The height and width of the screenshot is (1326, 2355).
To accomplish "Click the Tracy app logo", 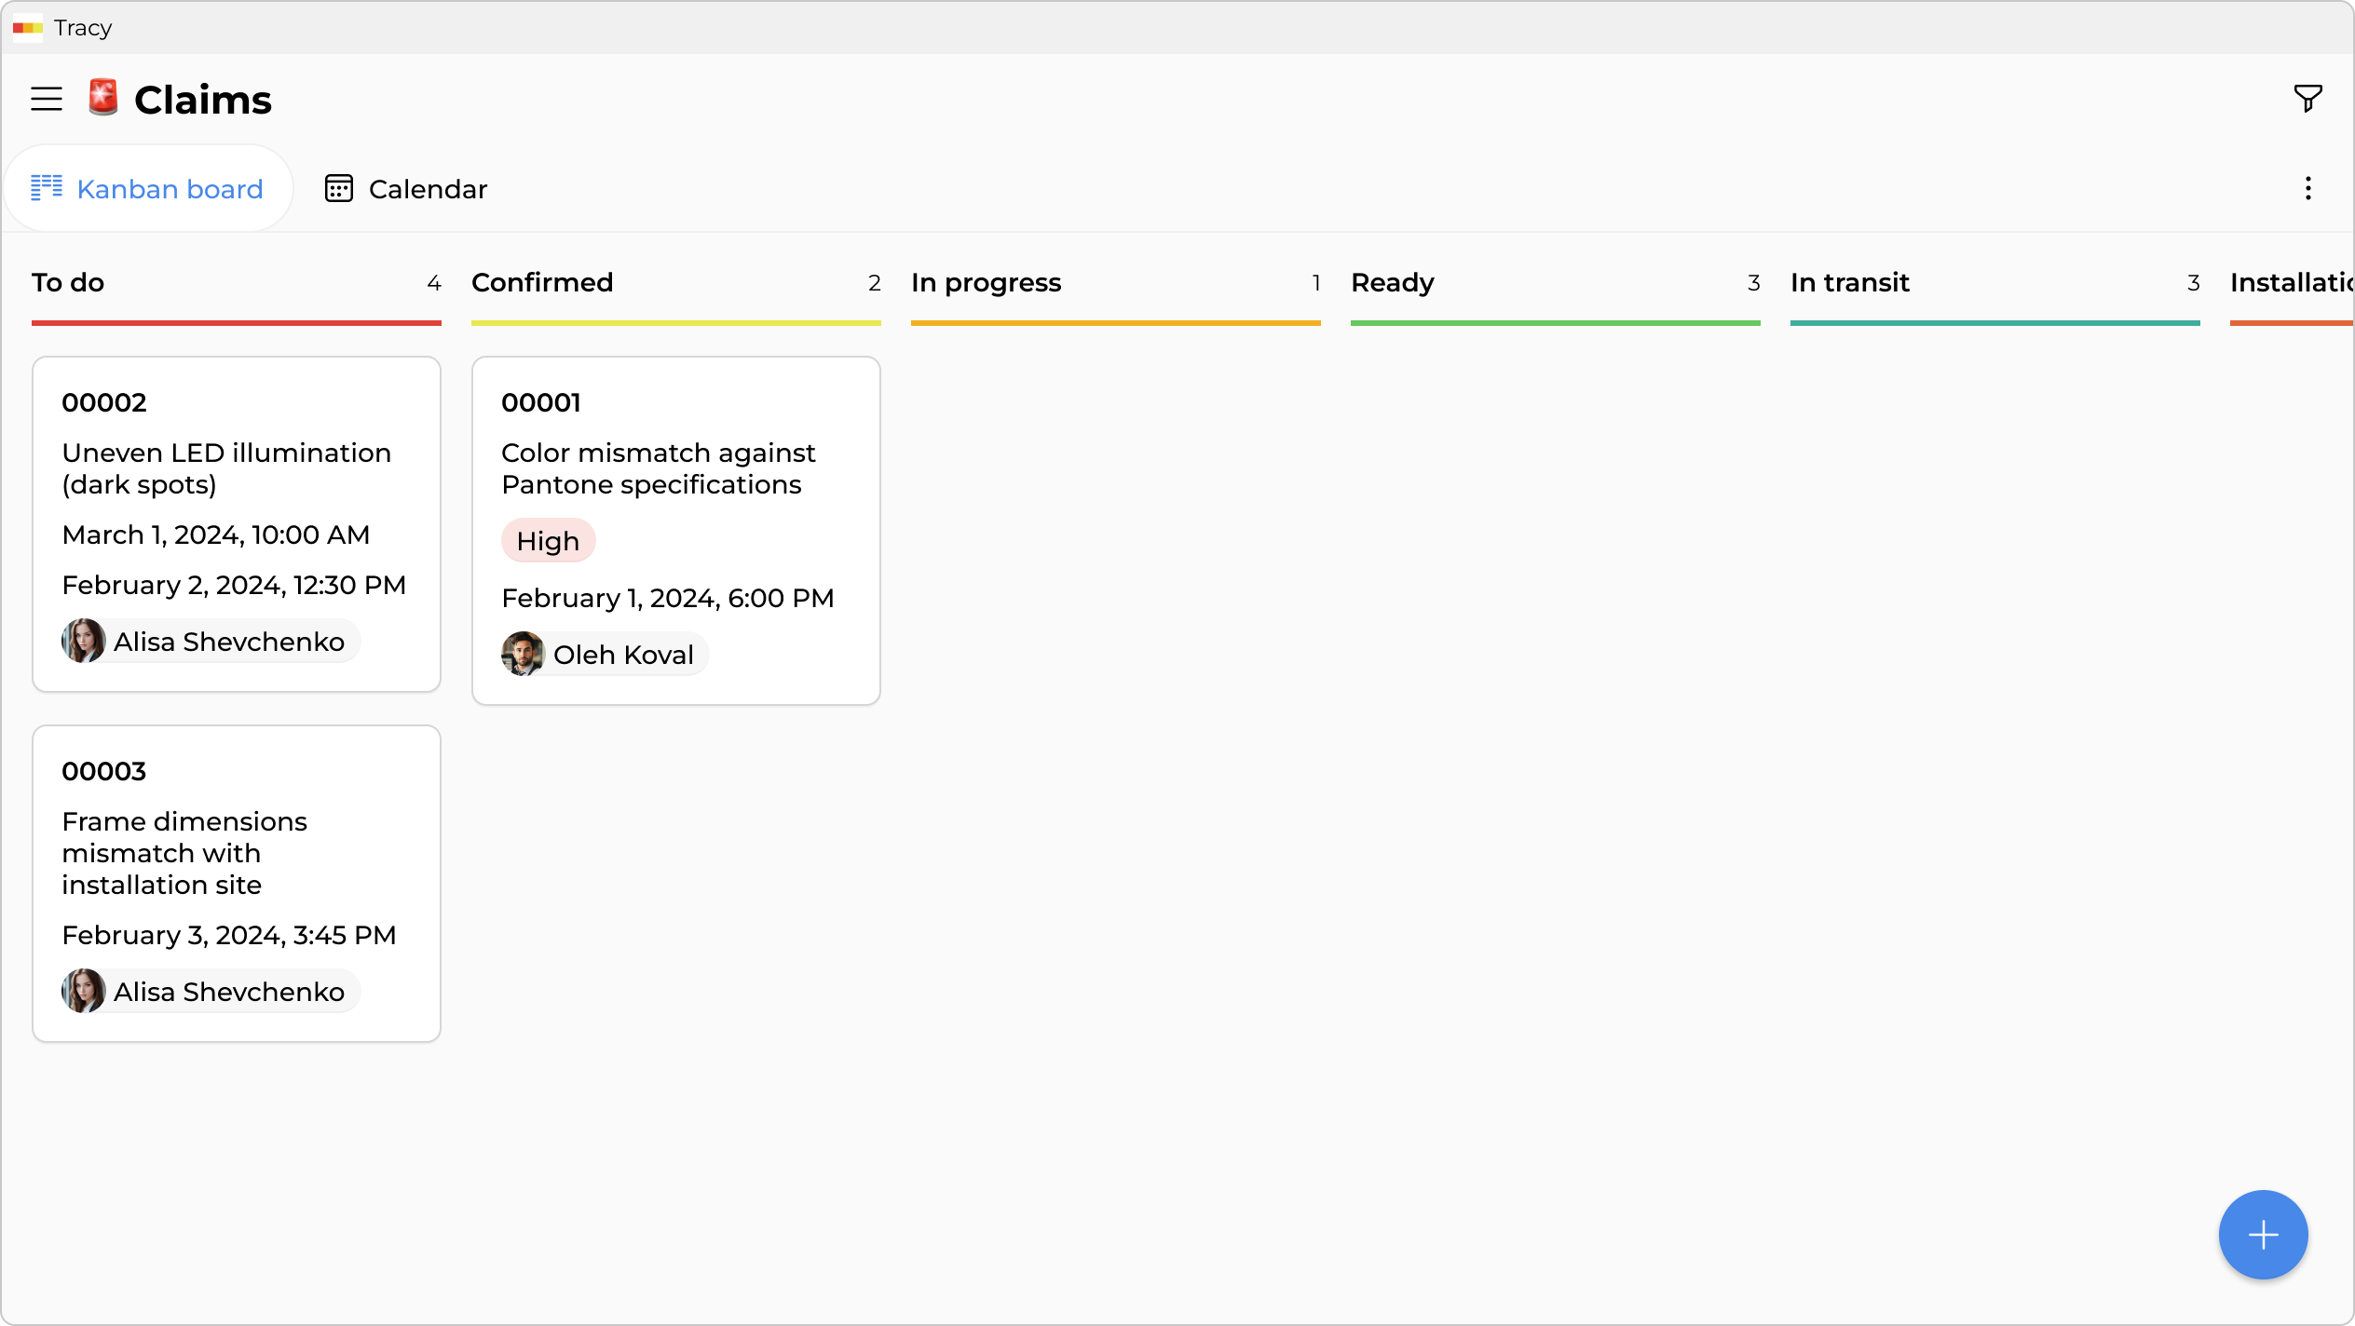I will point(28,28).
